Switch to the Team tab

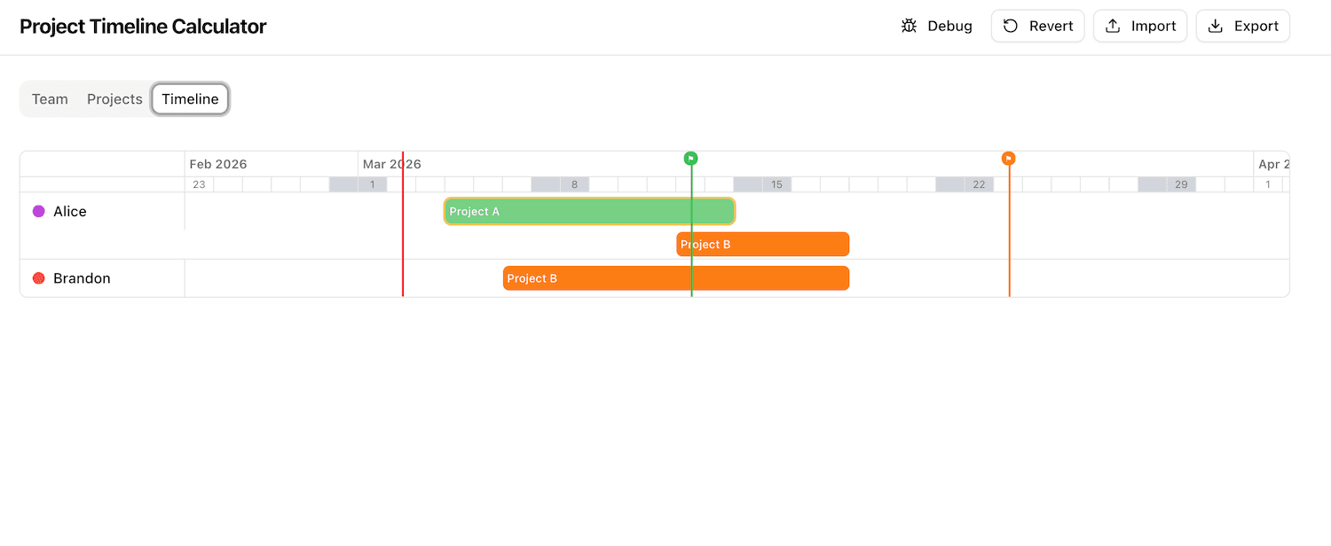[50, 98]
